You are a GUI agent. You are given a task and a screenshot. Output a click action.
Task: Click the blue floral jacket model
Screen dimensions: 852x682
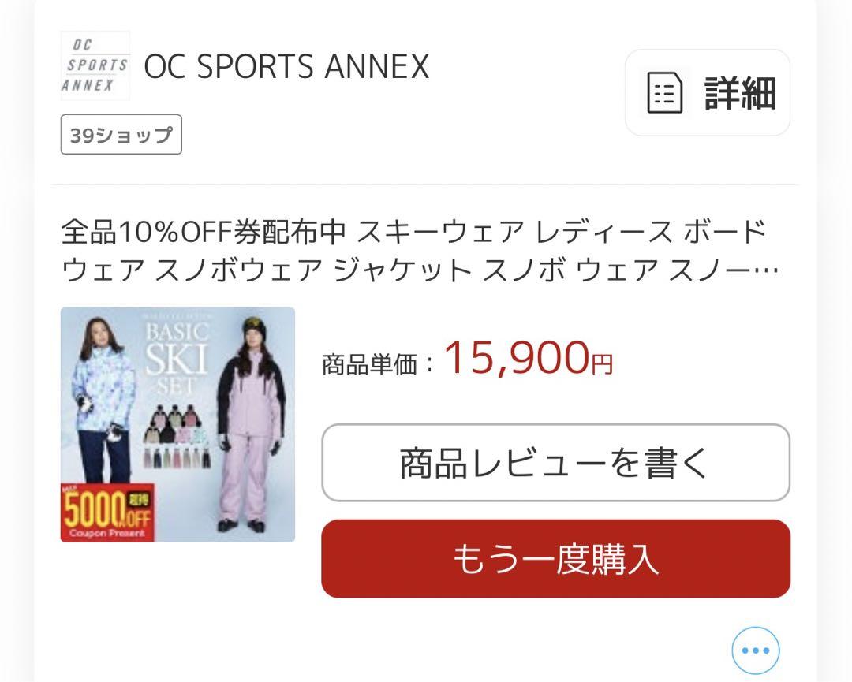[x=102, y=401]
